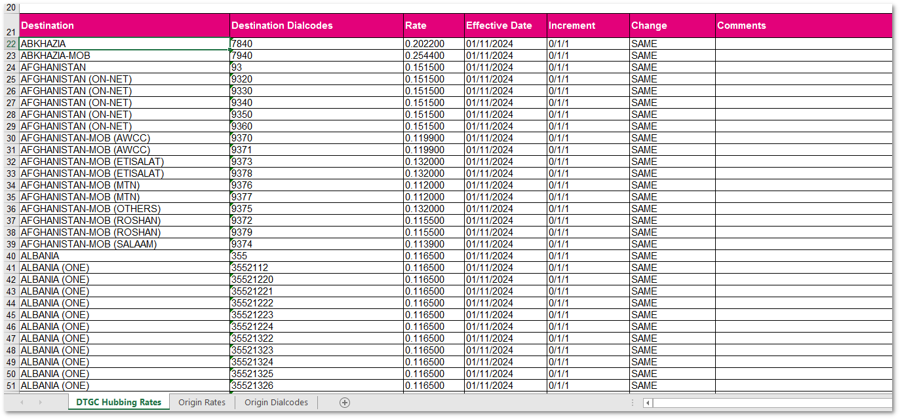The image size is (900, 419).
Task: Click horizontal scrollbar left arrow
Action: (648, 403)
